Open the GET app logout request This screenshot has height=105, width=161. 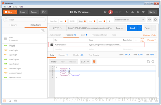[25, 64]
